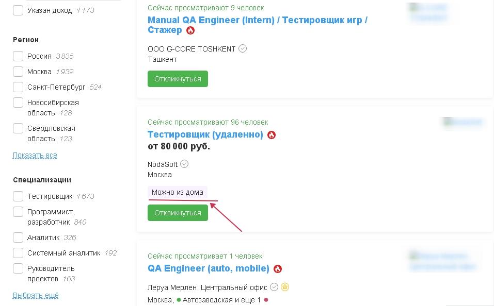The width and height of the screenshot is (494, 306).
Task: Open Manual QA Engineer (Intern) vacancy
Action: [258, 21]
